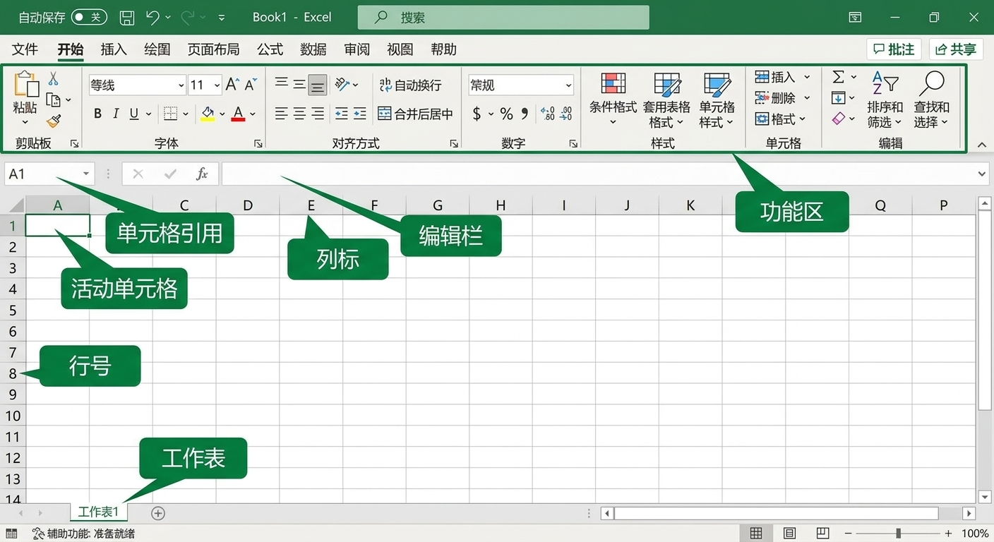Click the 批注 comments button
Viewport: 994px width, 542px height.
point(894,49)
